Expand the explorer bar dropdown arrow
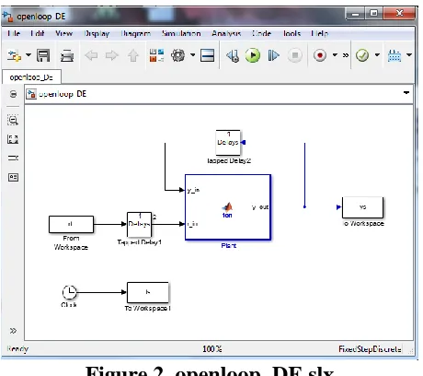The image size is (423, 376). click(406, 92)
